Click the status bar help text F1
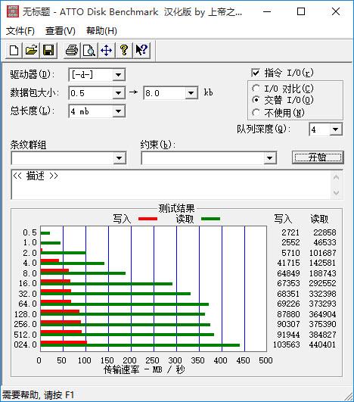 [38, 395]
